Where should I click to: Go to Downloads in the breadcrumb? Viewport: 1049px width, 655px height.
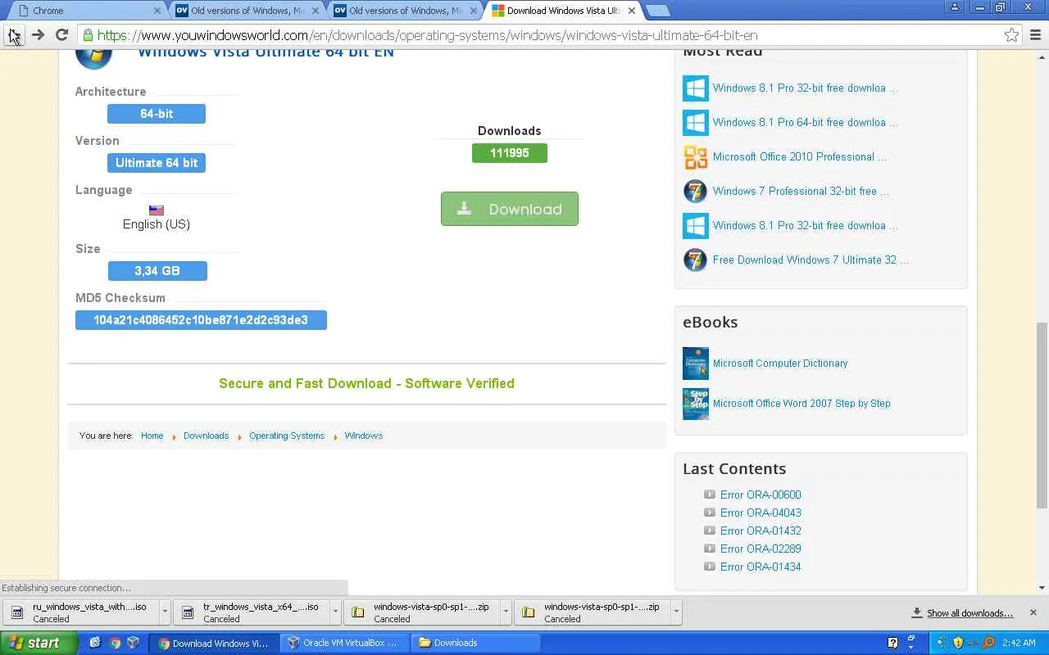pos(206,436)
